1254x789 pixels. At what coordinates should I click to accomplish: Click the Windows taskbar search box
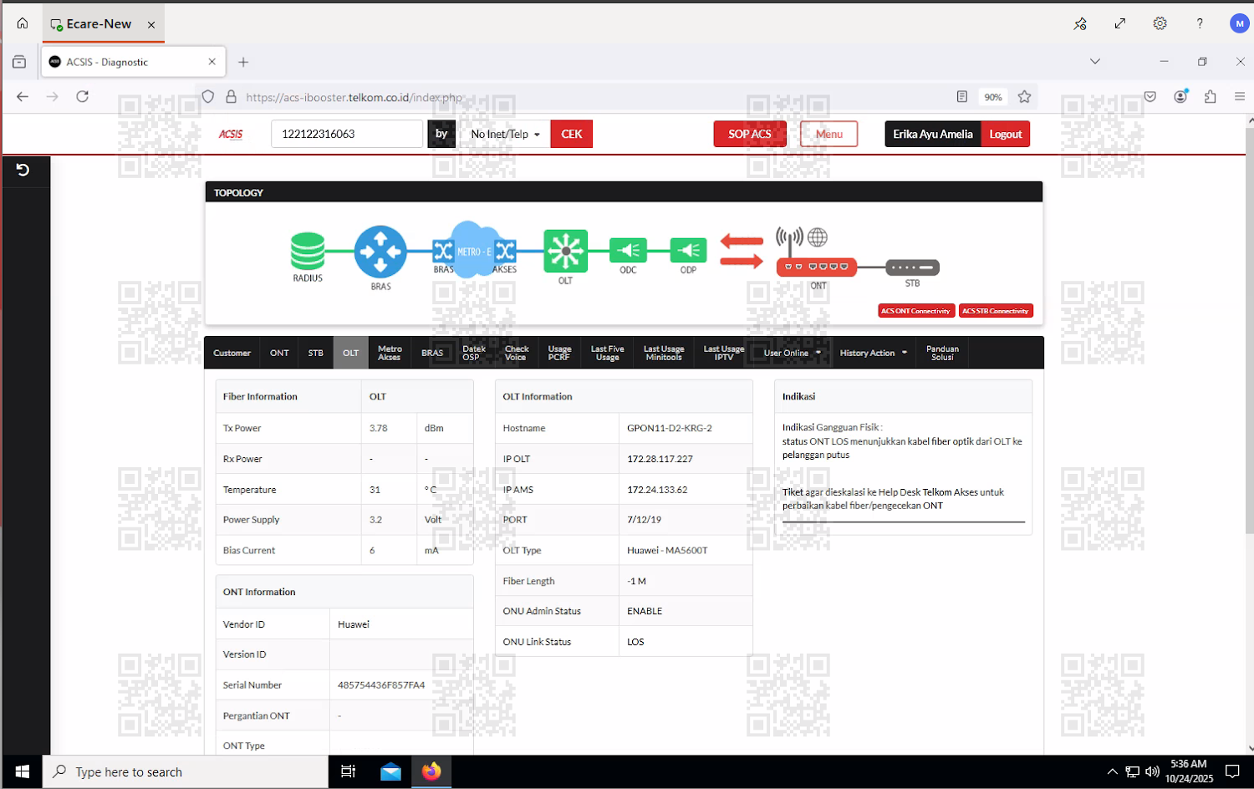pos(185,771)
